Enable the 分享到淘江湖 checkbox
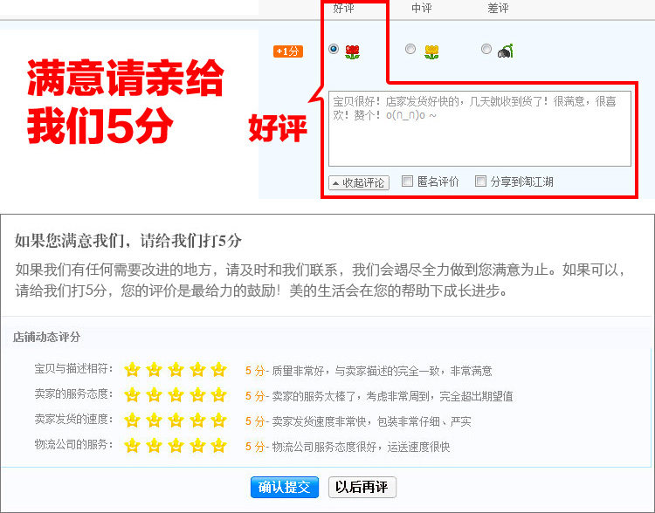This screenshot has width=655, height=513. (480, 181)
